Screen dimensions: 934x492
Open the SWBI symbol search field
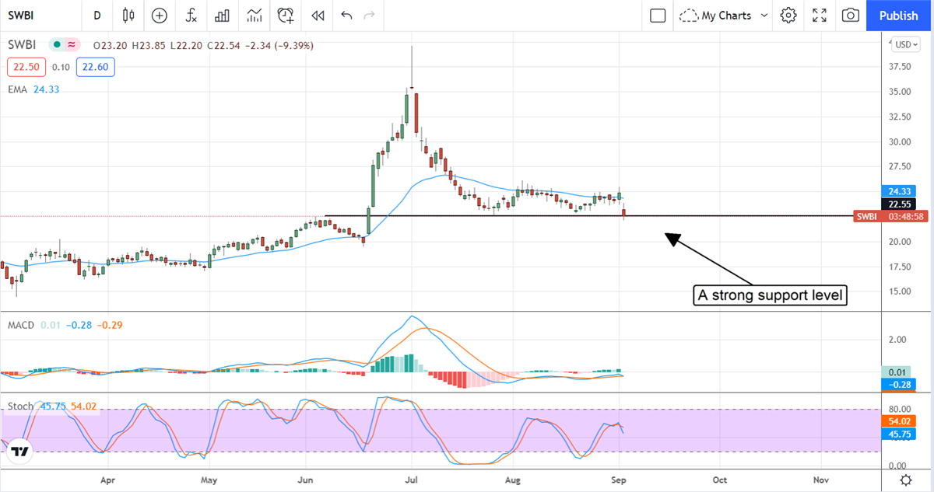(39, 15)
